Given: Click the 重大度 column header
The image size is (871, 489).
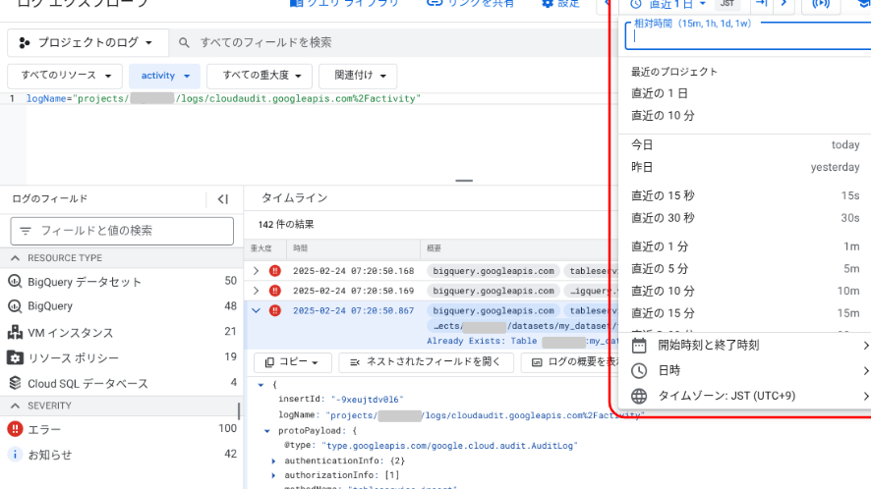Looking at the screenshot, I should pos(261,248).
